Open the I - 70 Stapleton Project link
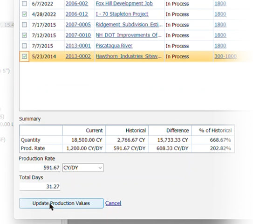 (x=122, y=14)
